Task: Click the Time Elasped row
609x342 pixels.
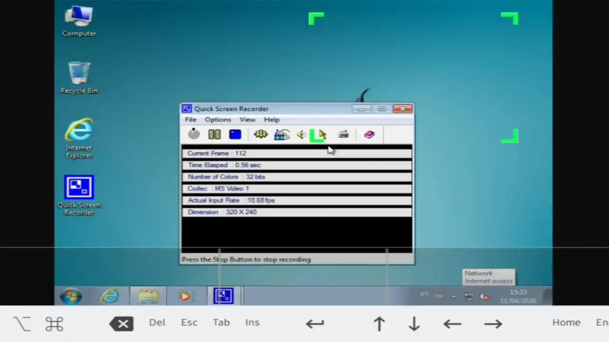Action: 297,165
